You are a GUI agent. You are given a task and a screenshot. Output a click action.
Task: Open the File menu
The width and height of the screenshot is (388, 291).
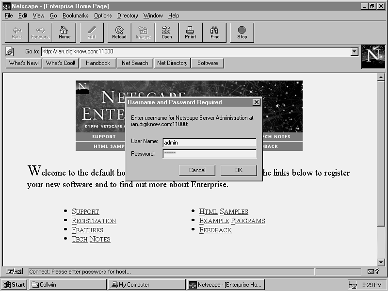click(x=9, y=16)
